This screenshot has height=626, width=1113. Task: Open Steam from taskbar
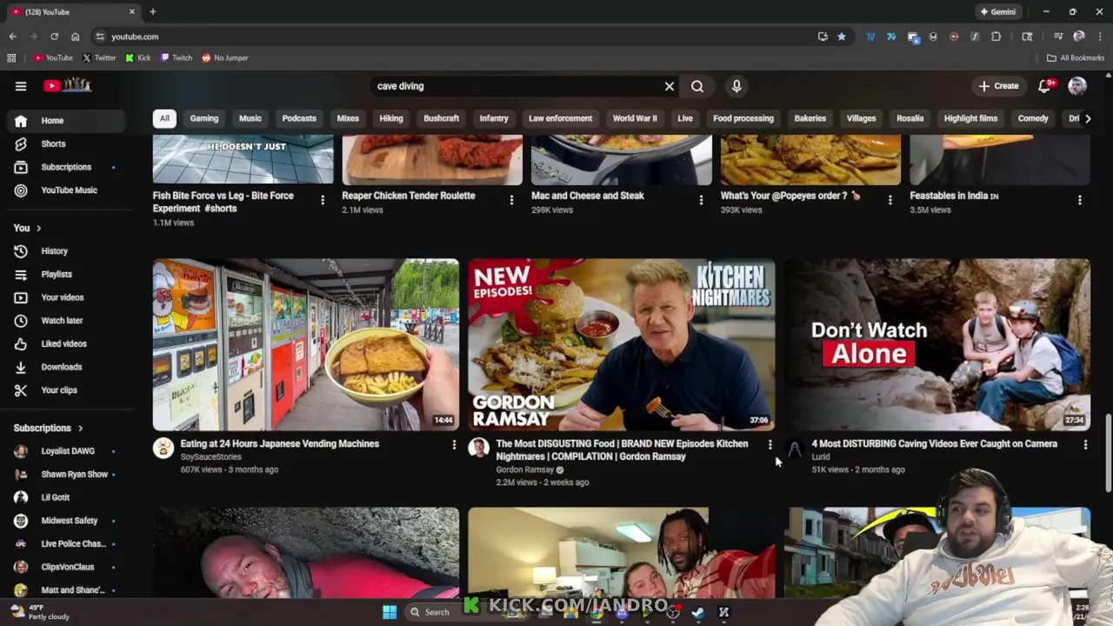click(x=697, y=612)
